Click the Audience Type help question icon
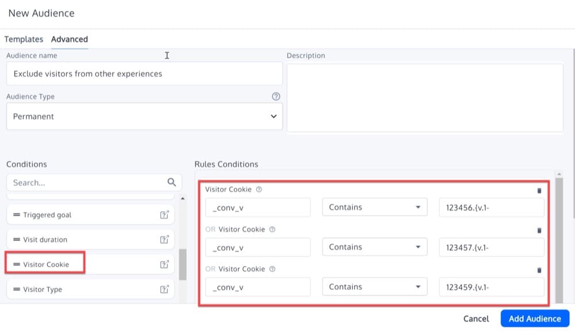The height and width of the screenshot is (332, 575). coord(276,97)
